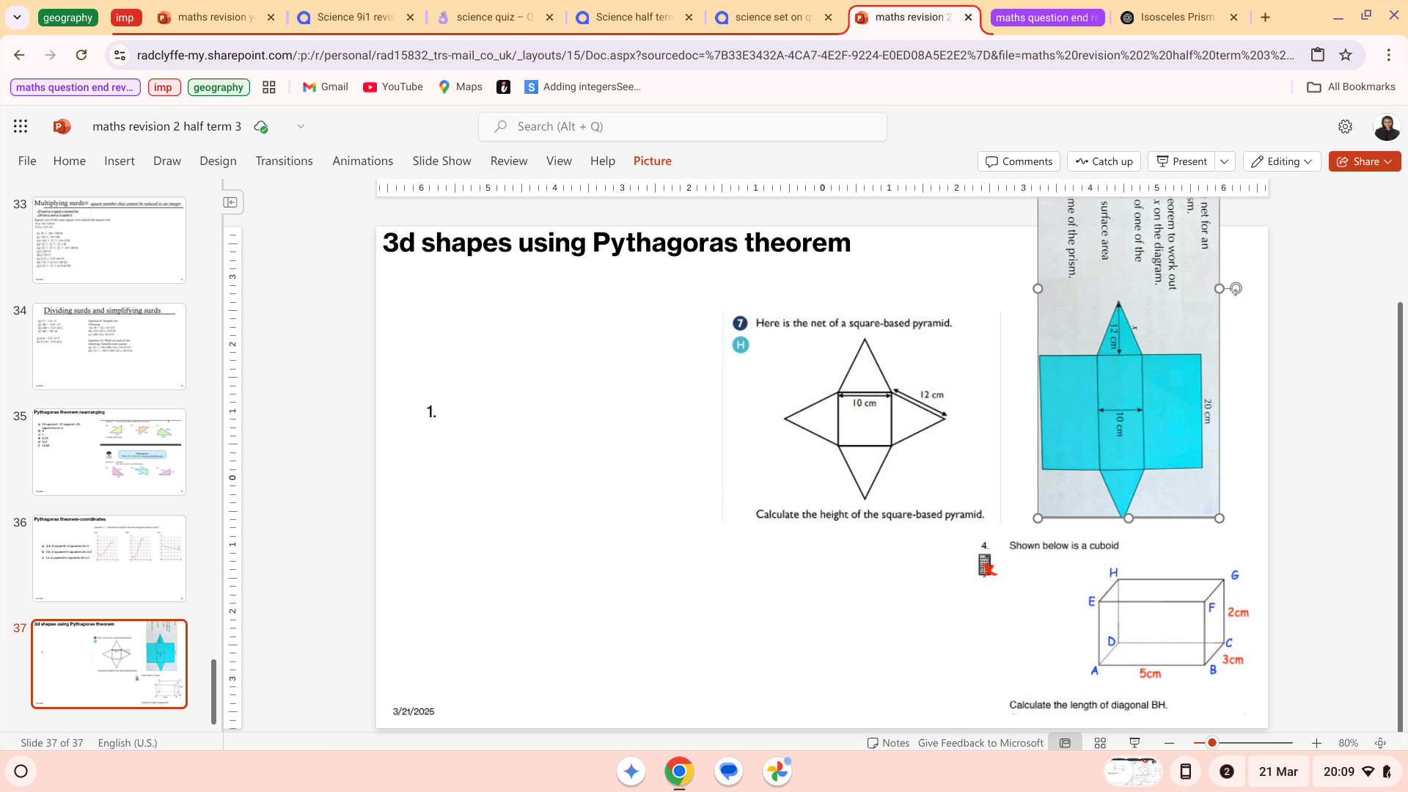Click the Fit slide to window icon
This screenshot has width=1408, height=792.
(x=1379, y=743)
